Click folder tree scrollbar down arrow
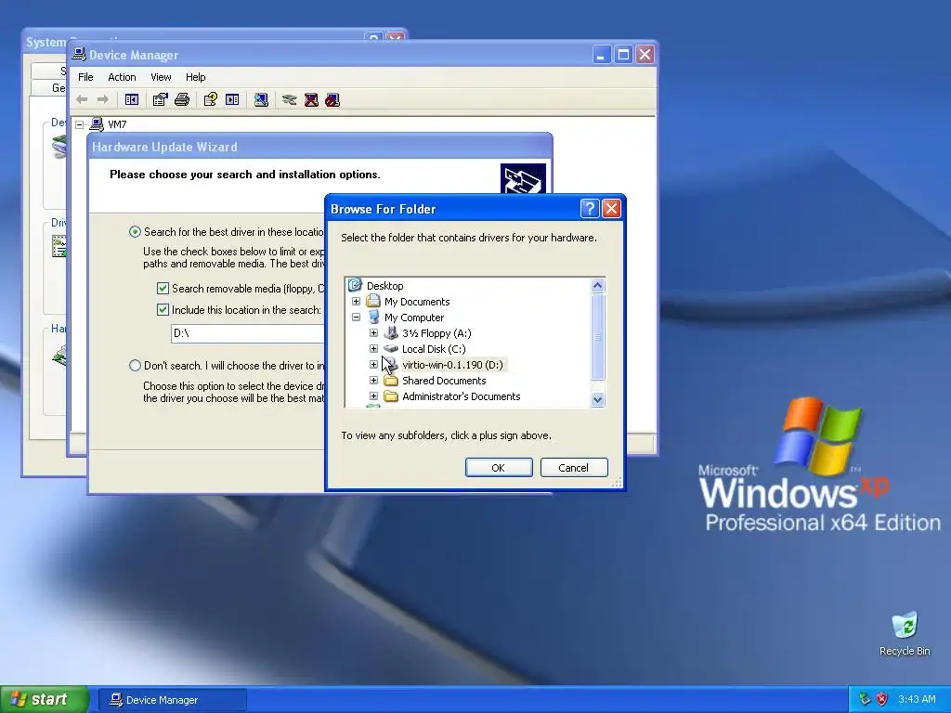 [597, 399]
